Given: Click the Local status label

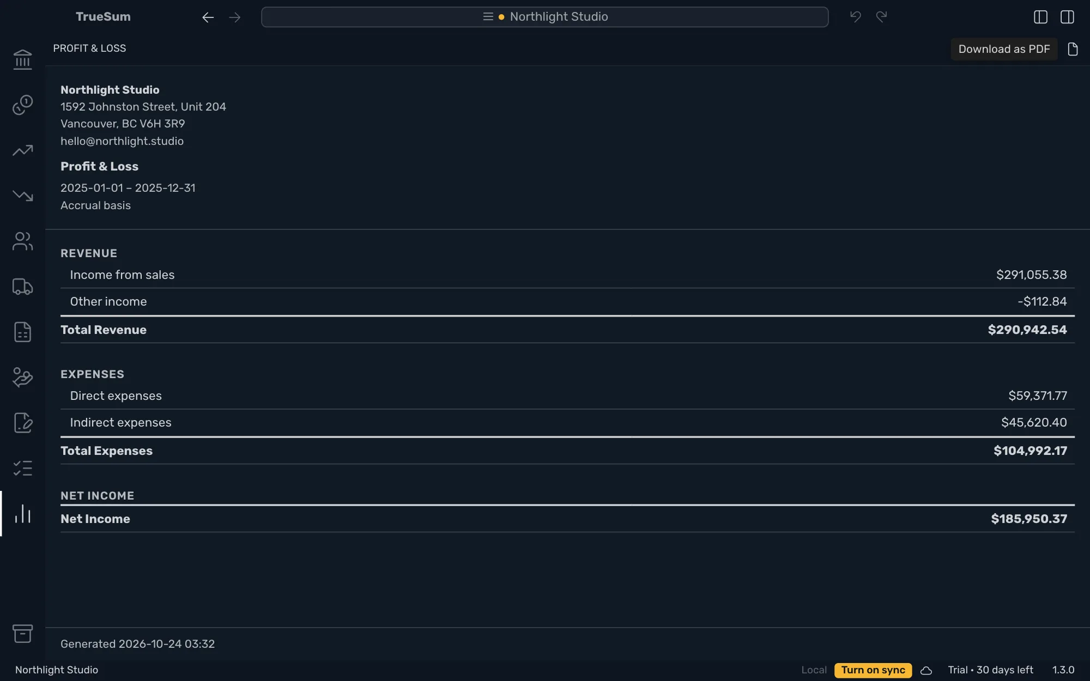Looking at the screenshot, I should point(814,670).
